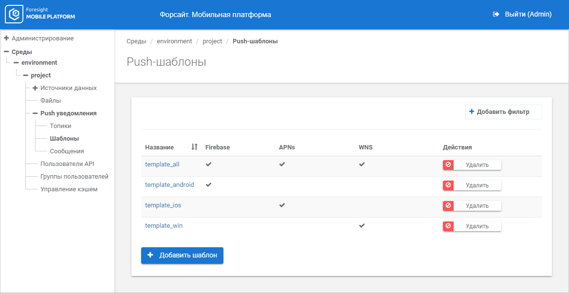Collapse the Среды tree node
This screenshot has width=569, height=293.
(x=6, y=52)
